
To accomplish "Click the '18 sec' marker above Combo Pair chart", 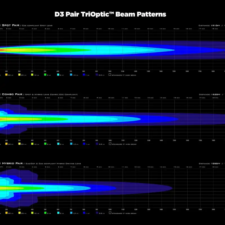I will tap(215, 98).
